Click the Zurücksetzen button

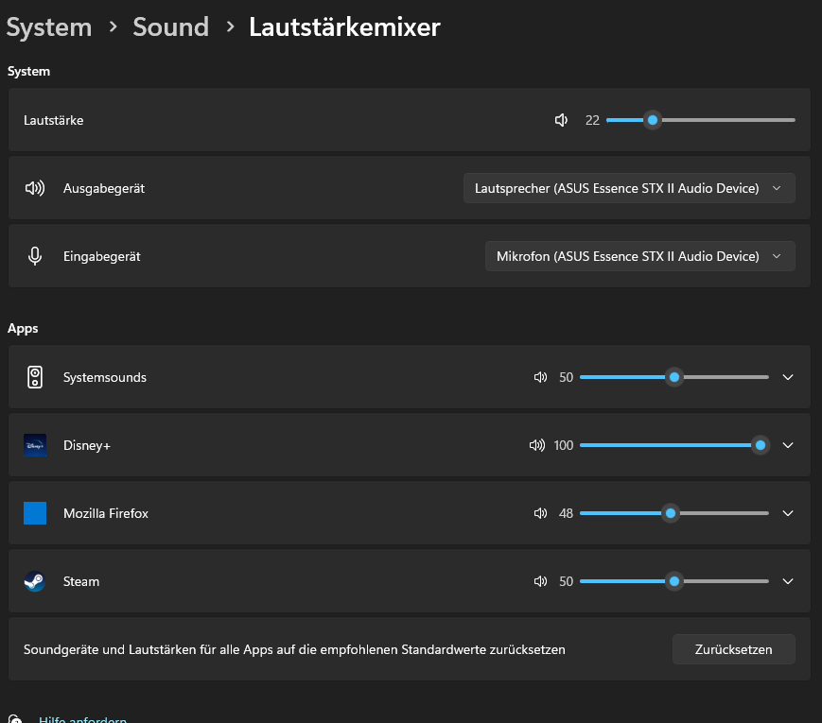733,649
